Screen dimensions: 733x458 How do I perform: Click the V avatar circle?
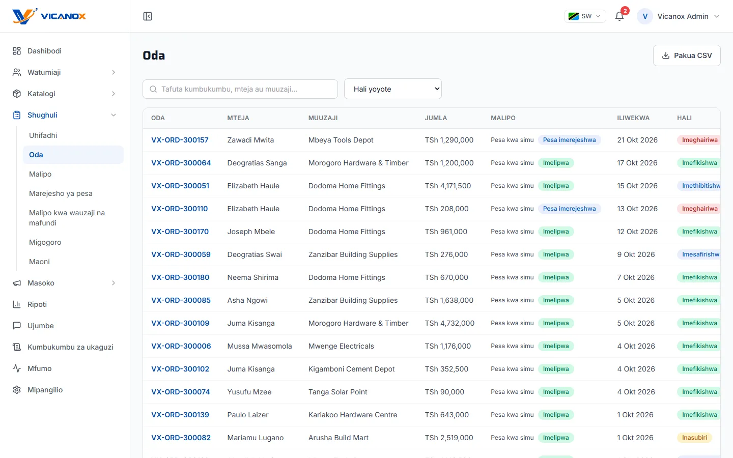(x=645, y=16)
